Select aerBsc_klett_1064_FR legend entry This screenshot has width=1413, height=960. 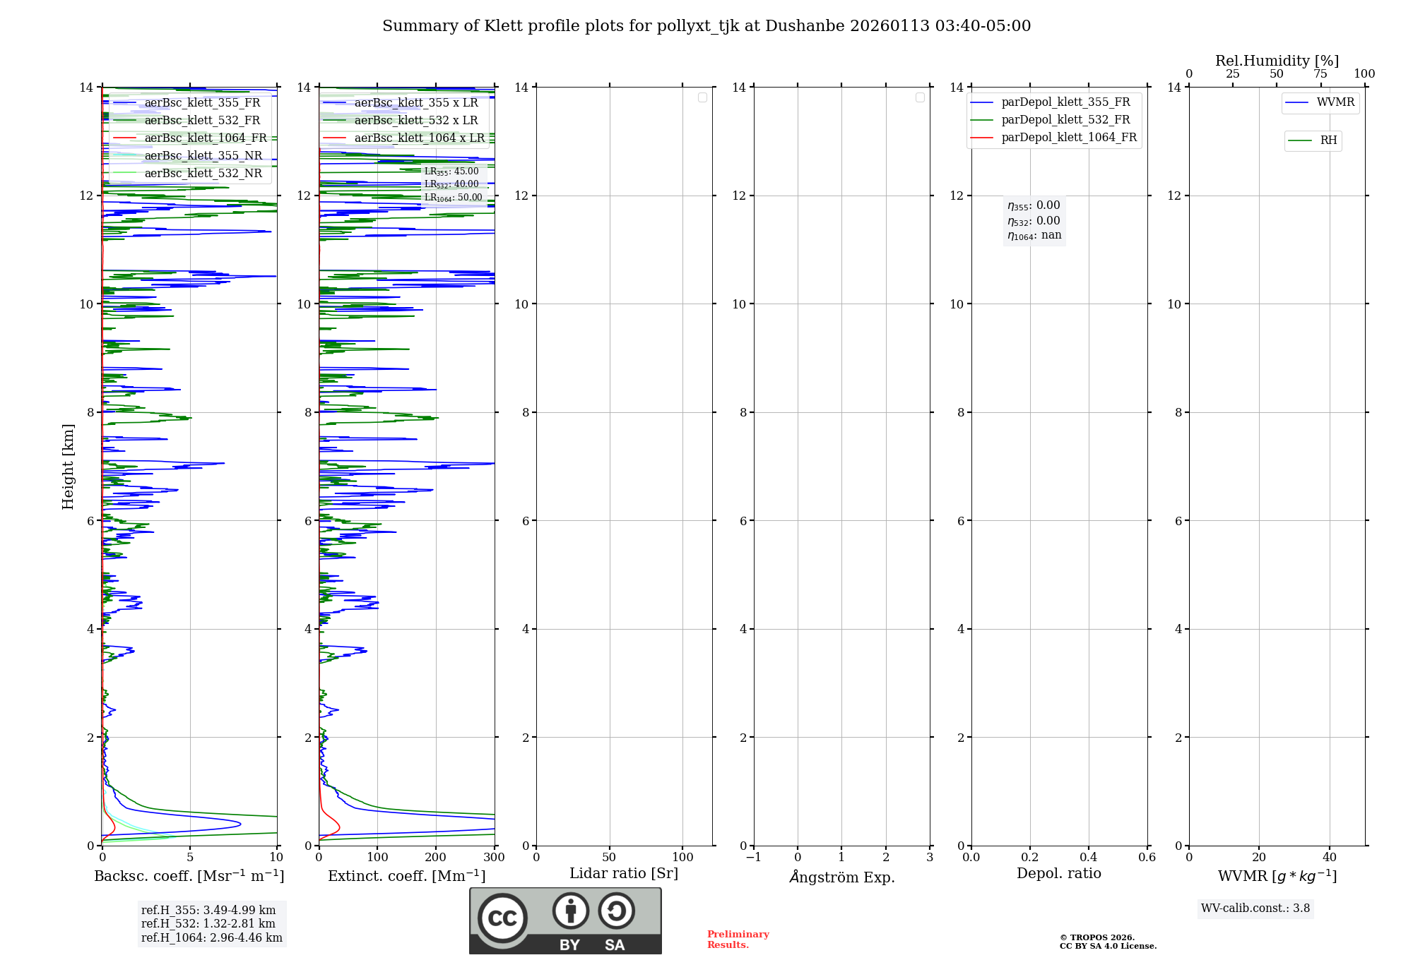pos(205,138)
